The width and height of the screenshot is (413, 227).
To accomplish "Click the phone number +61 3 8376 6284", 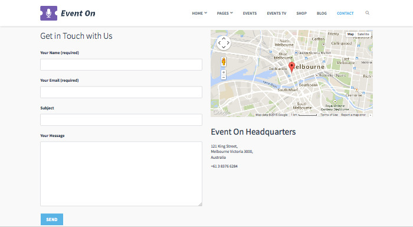I will coord(224,166).
